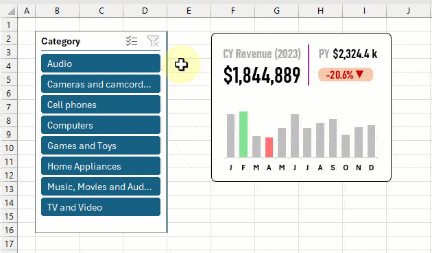Select the Cell phones slicer item
This screenshot has height=253, width=432.
(x=101, y=105)
